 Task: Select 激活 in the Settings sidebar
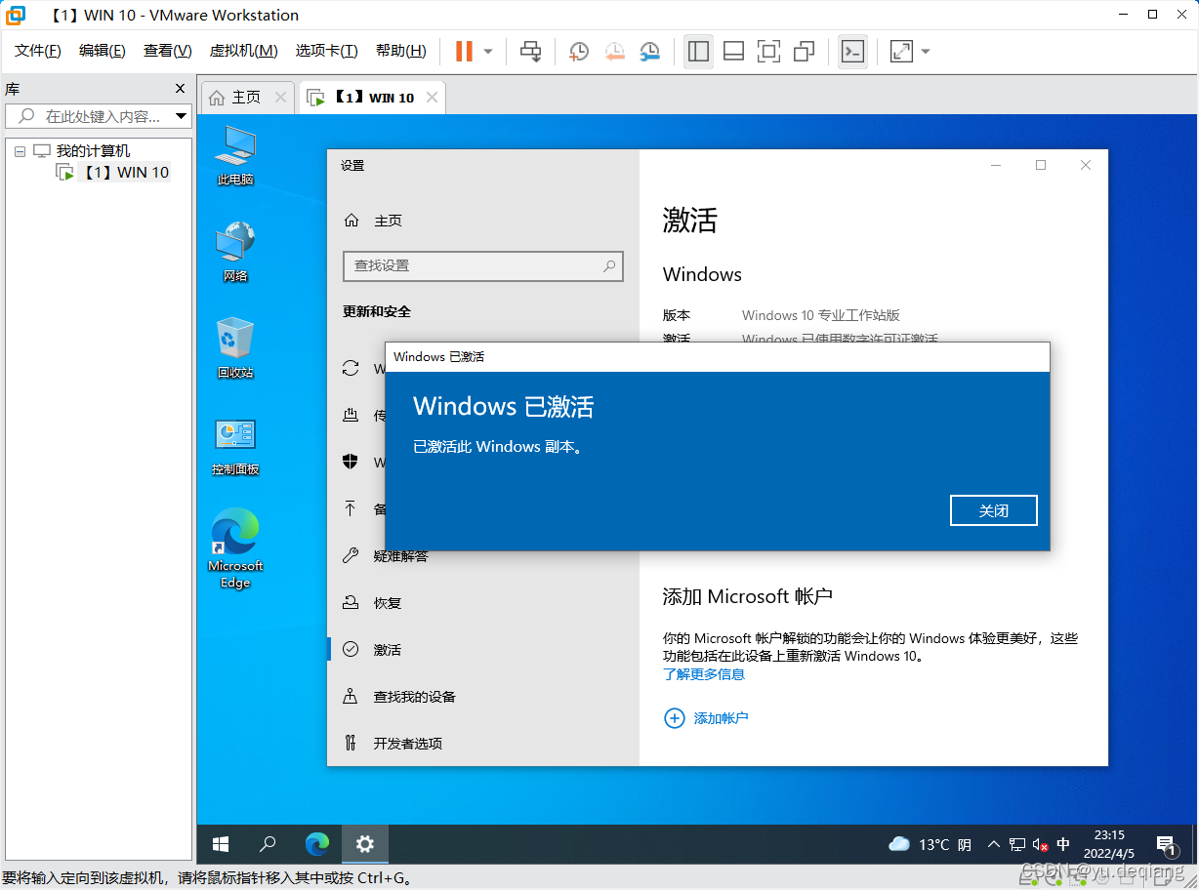pyautogui.click(x=388, y=650)
